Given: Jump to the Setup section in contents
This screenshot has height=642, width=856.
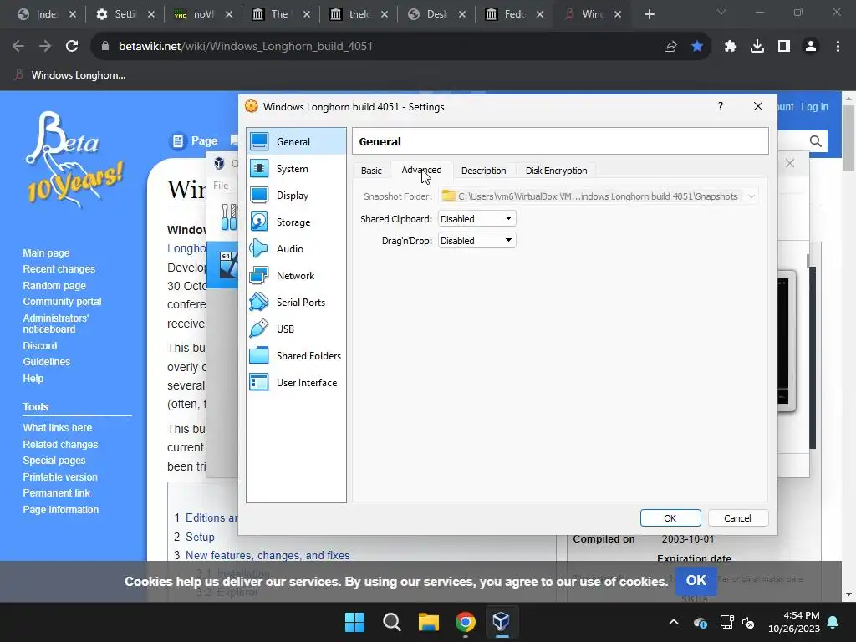Looking at the screenshot, I should (200, 538).
